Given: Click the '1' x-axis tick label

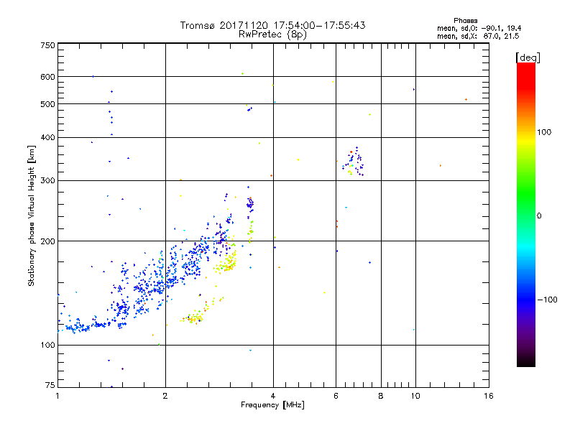Looking at the screenshot, I should [57, 396].
